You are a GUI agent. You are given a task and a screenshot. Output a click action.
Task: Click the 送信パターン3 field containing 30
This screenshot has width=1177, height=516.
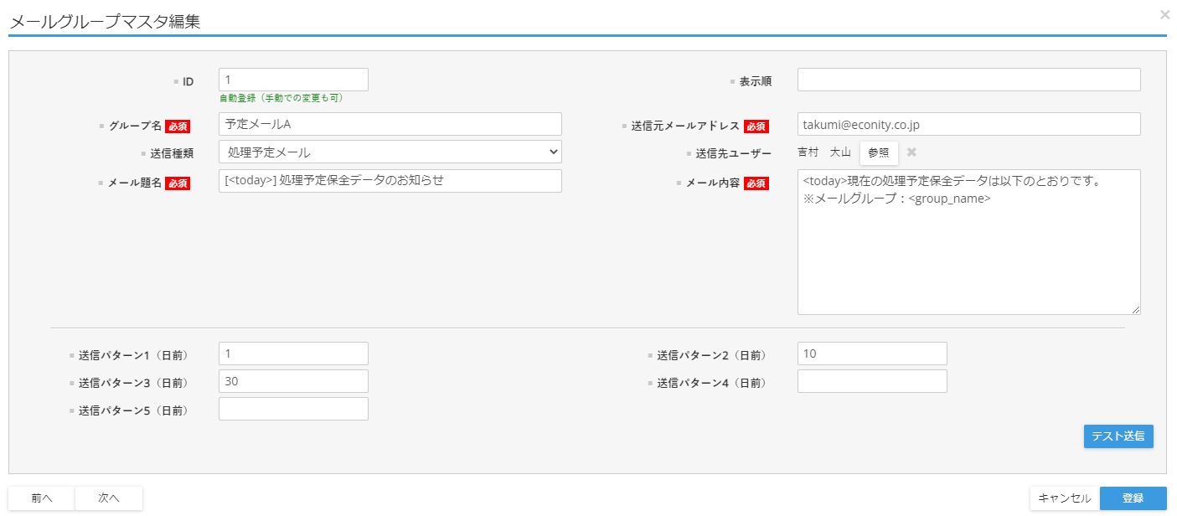coord(293,381)
